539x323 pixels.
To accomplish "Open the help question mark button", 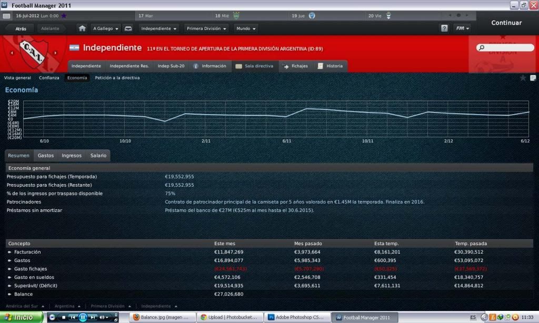I will tap(444, 28).
